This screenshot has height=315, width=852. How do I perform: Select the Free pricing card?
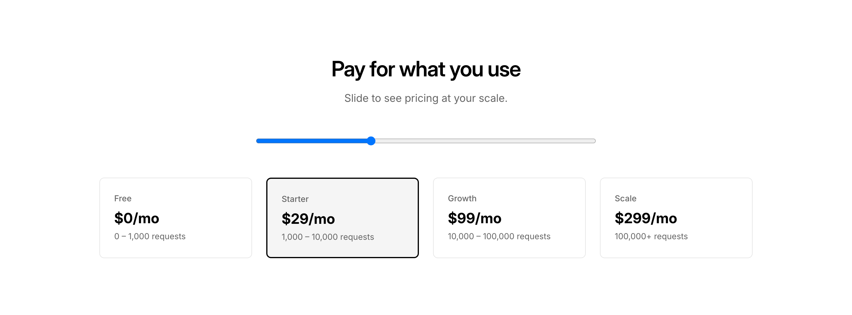(x=176, y=218)
